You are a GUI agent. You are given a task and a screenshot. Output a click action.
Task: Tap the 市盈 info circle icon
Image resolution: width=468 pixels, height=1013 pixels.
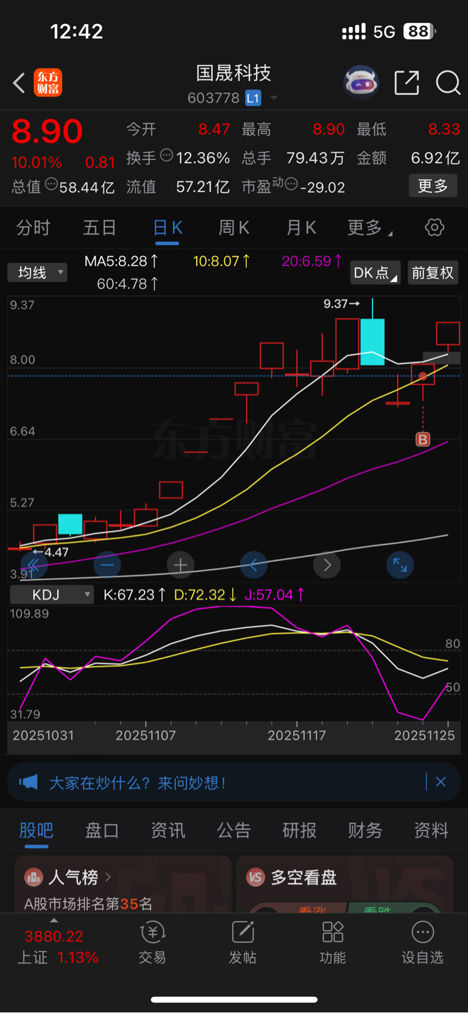pyautogui.click(x=291, y=184)
